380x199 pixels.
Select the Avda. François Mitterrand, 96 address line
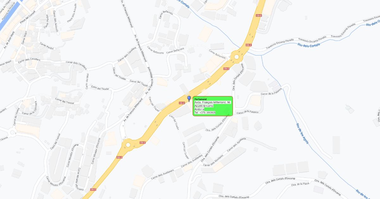(212, 102)
